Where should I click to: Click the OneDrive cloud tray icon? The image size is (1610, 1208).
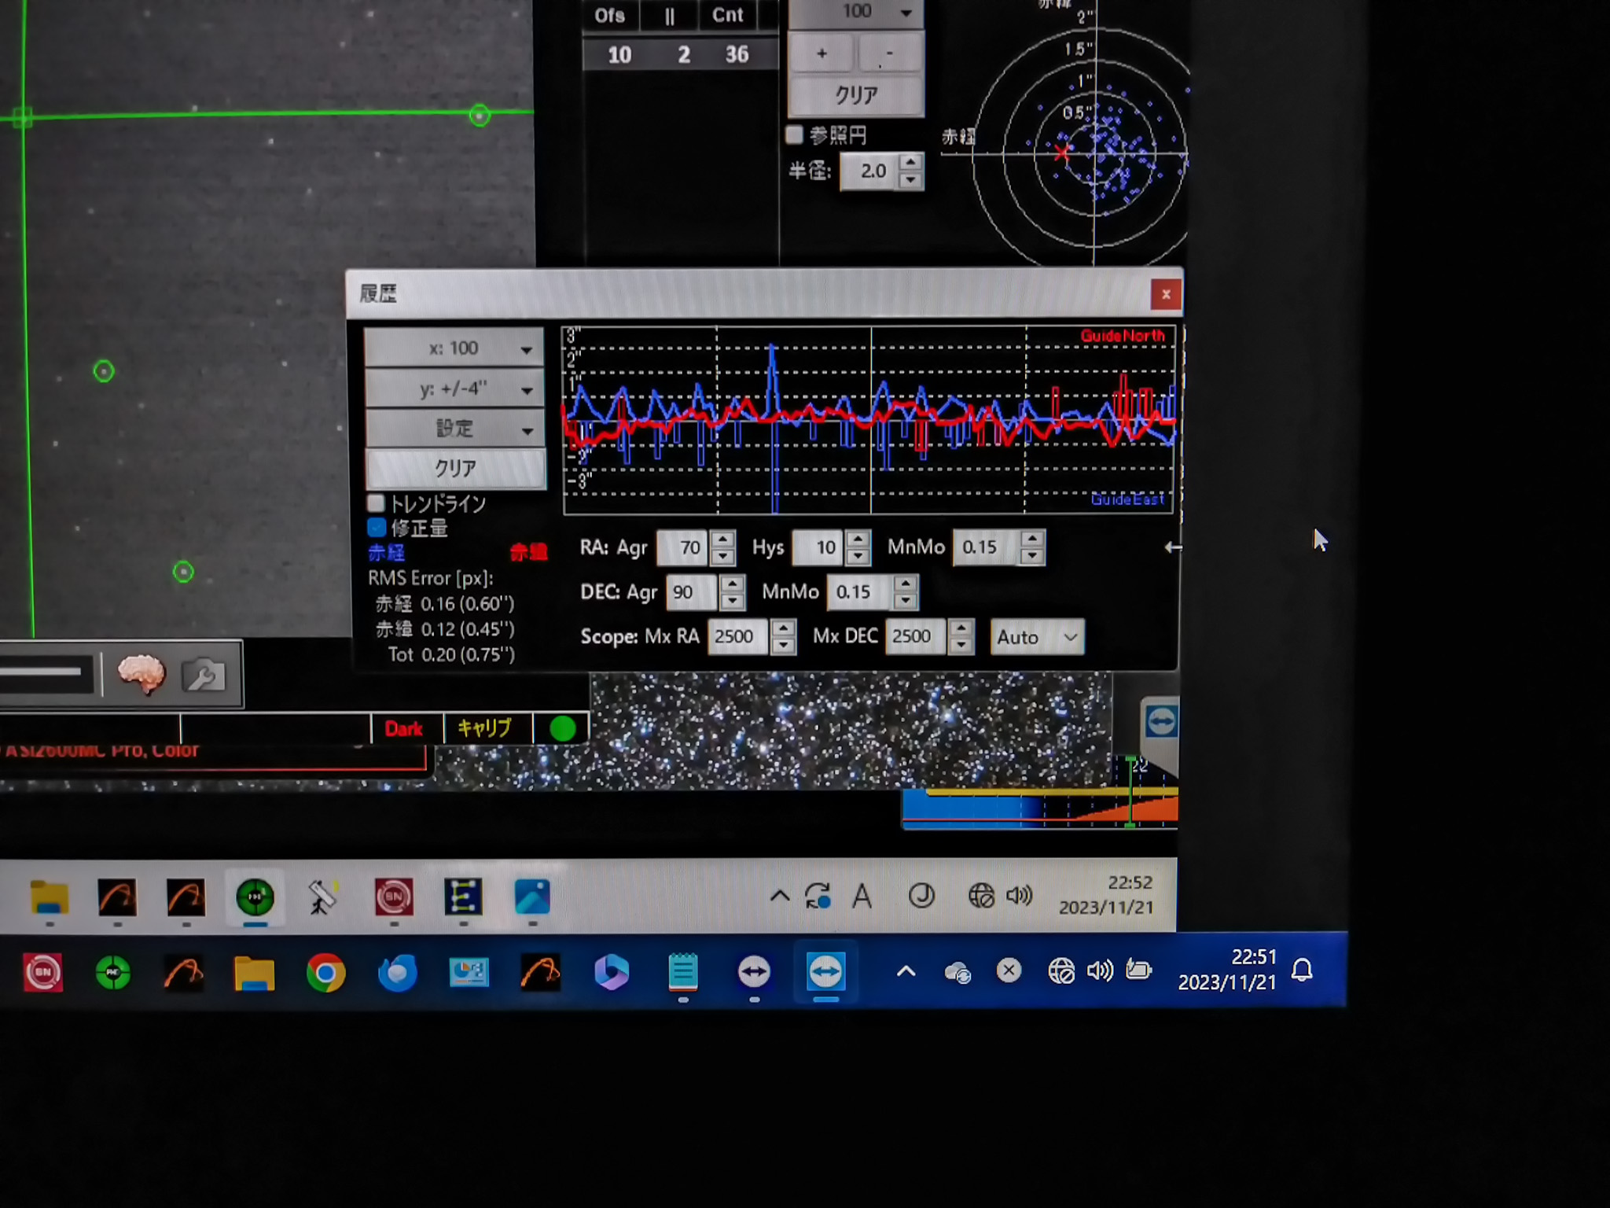(958, 974)
